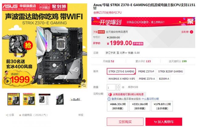Image resolution: width=197 pixels, height=127 pixels.
Task: Select the ¥666.33 x3期 installment plan
Action: click(x=118, y=106)
